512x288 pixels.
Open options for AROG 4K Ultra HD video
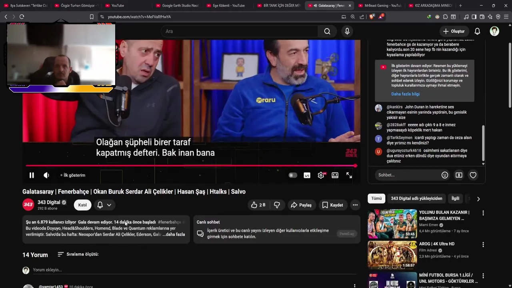[483, 244]
